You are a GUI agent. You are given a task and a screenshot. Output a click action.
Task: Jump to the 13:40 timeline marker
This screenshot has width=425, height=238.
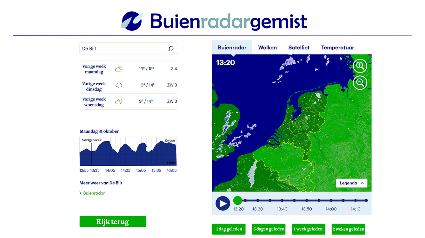click(x=282, y=200)
